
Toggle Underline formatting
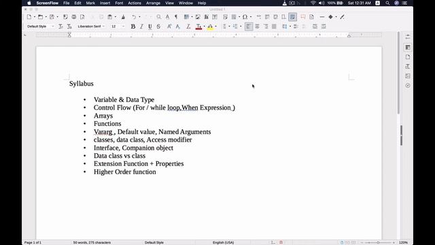150,27
